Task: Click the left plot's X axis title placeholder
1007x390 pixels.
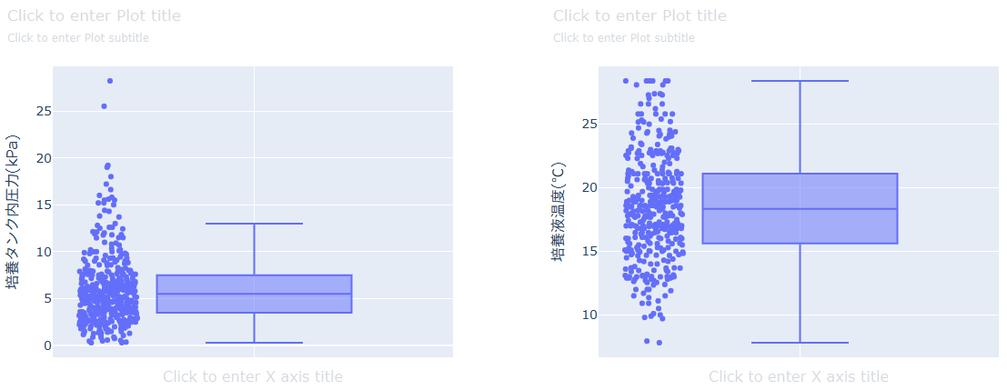Action: pos(253,376)
